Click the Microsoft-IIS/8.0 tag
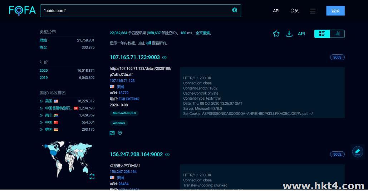 124,113
